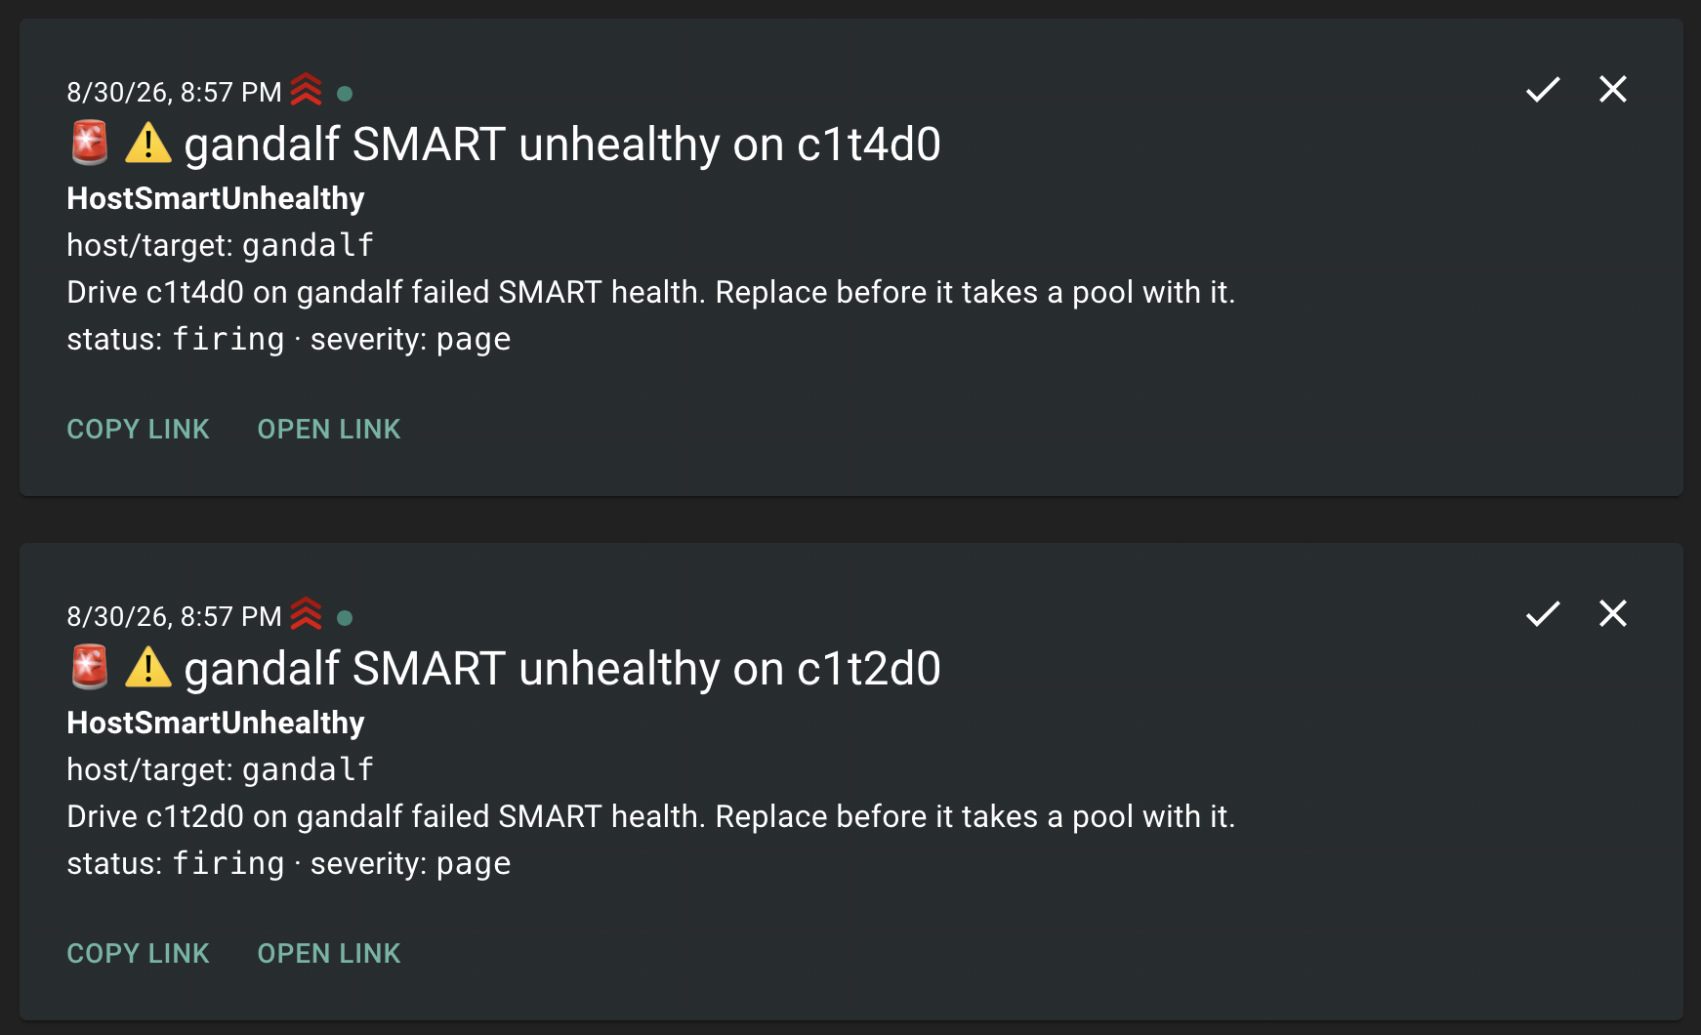The width and height of the screenshot is (1701, 1035).
Task: Select the title 'gandalf SMART unhealthy on c1t2d0'
Action: click(x=562, y=669)
